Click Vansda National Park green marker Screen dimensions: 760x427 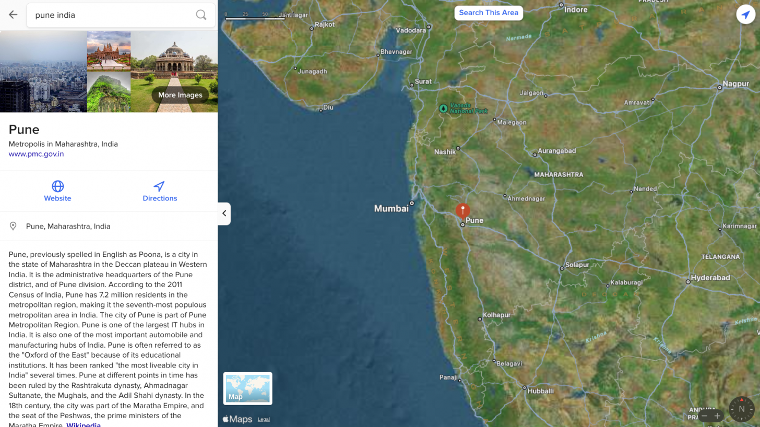pyautogui.click(x=443, y=108)
